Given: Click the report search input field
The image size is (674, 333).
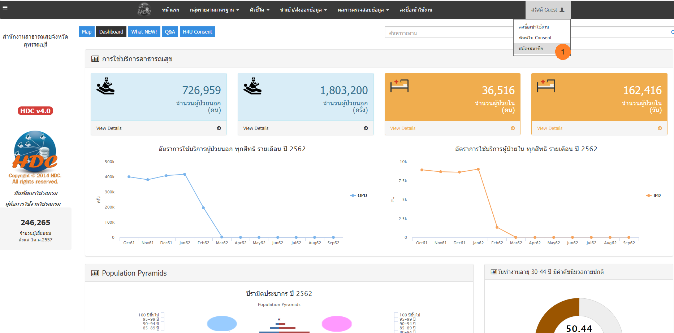Looking at the screenshot, I should (x=448, y=33).
